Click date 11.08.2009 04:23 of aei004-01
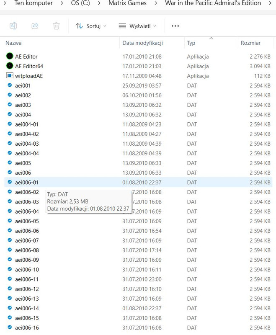The width and height of the screenshot is (276, 335). [x=142, y=124]
